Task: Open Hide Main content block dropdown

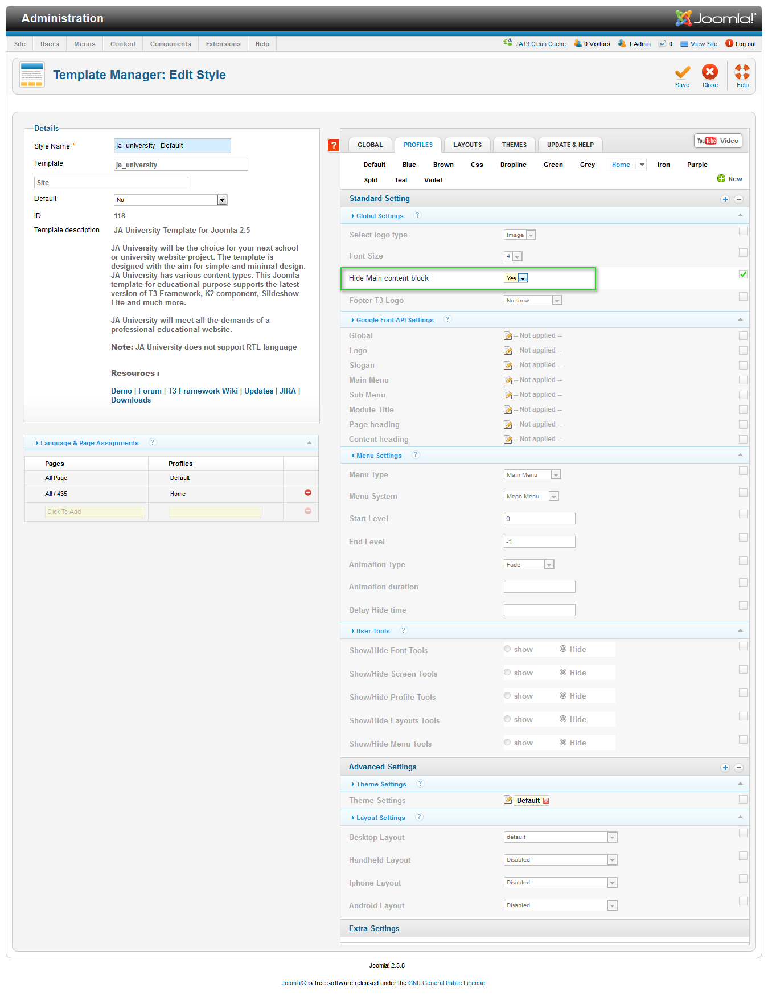Action: click(x=516, y=278)
